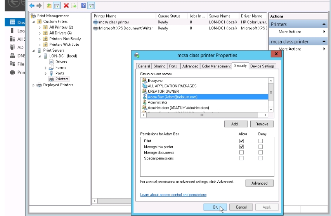Screen dimensions: 331x216
Task: Toggle Deny checkbox for Print
Action: pyautogui.click(x=260, y=141)
